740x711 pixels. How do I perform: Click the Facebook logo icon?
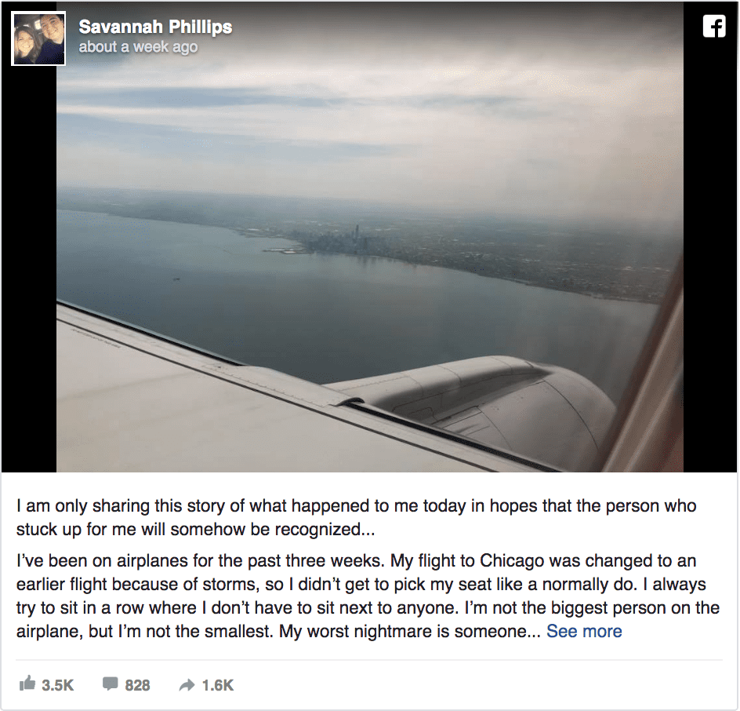(714, 27)
